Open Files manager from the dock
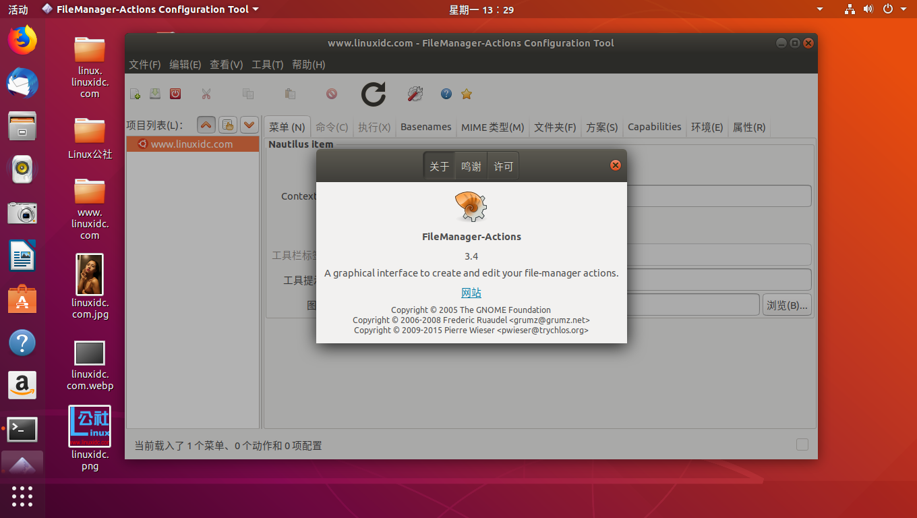Viewport: 917px width, 518px height. (x=22, y=127)
